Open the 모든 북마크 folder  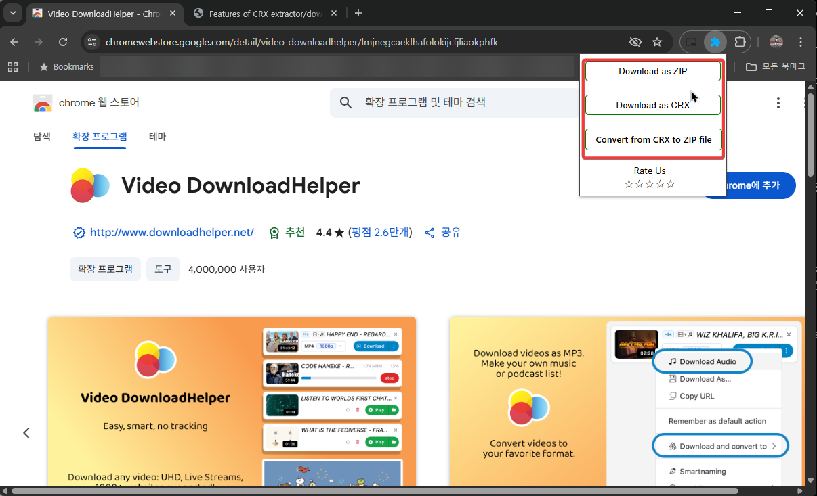point(776,67)
